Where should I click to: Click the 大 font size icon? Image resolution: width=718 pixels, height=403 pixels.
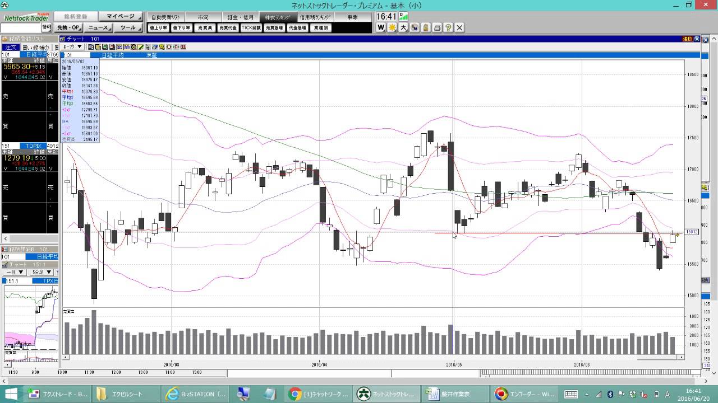pyautogui.click(x=403, y=27)
